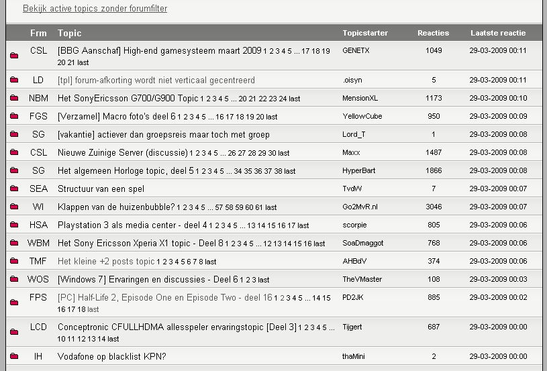Viewport: 547px width, 371px height.
Task: Click the folder icon in the WI row
Action: click(x=13, y=207)
